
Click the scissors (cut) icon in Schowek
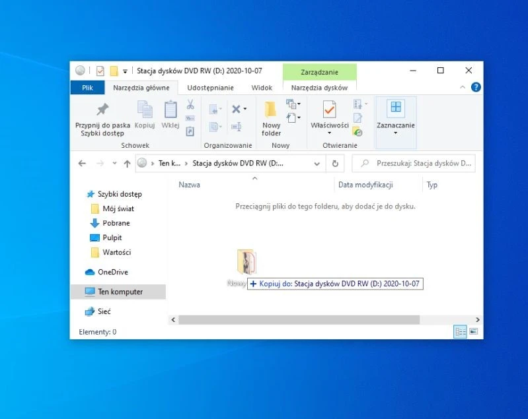(x=190, y=105)
